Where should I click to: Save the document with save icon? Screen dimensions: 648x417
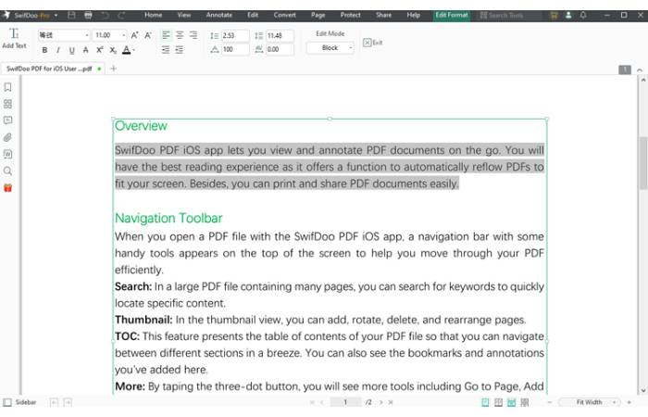pos(71,15)
